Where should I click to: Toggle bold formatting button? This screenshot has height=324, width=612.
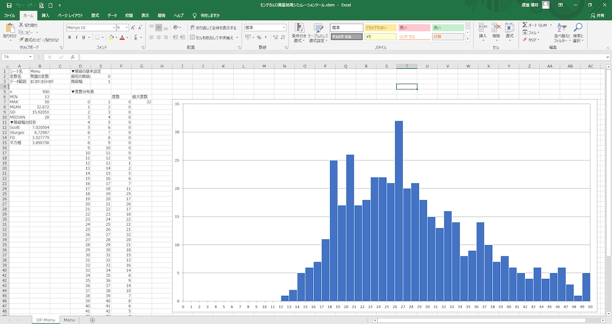(70, 37)
